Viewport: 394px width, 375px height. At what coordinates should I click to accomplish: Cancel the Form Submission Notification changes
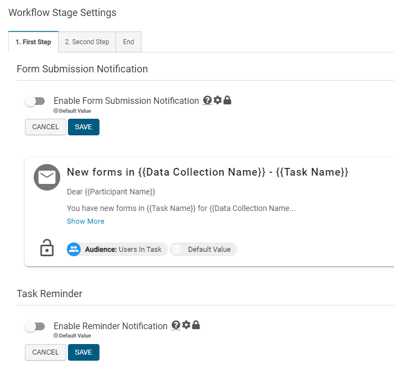(45, 127)
